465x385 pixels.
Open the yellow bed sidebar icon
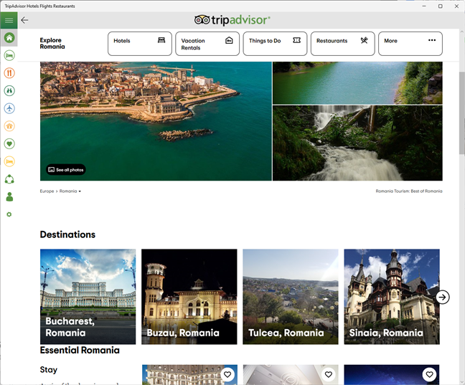9,161
